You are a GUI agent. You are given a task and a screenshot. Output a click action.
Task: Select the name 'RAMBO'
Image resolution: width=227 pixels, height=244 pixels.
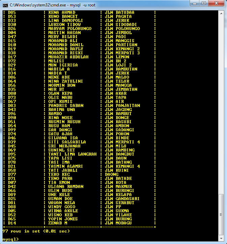pos(55,114)
